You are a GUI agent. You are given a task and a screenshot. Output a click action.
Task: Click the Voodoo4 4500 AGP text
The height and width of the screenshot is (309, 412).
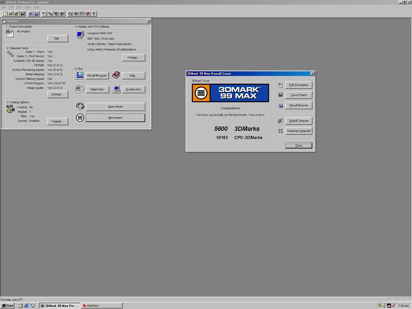(x=100, y=33)
